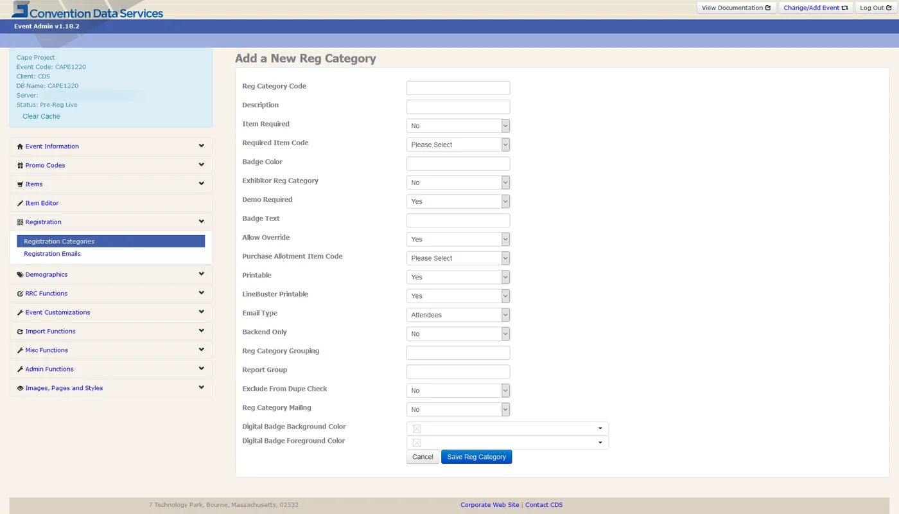Open the Allow Override dropdown
Screen dimensions: 899x514
coord(458,239)
